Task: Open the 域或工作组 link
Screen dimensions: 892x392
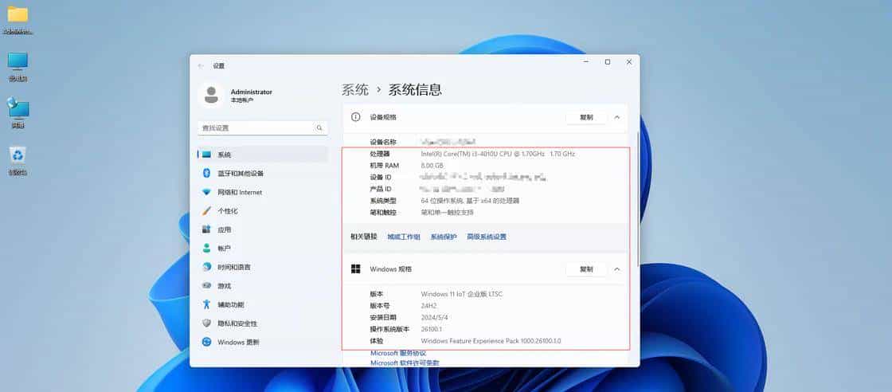Action: [404, 237]
